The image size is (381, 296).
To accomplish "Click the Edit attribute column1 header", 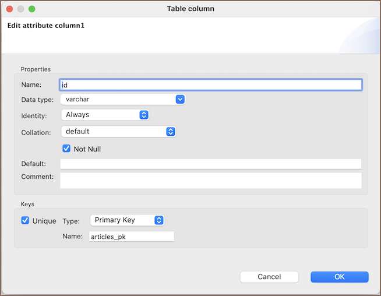I will (x=46, y=26).
